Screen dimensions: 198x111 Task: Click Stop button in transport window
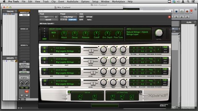coord(176,11)
